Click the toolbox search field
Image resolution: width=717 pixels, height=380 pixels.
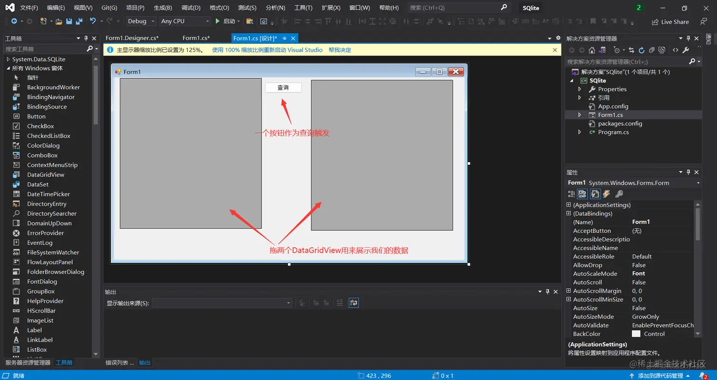tap(45, 49)
